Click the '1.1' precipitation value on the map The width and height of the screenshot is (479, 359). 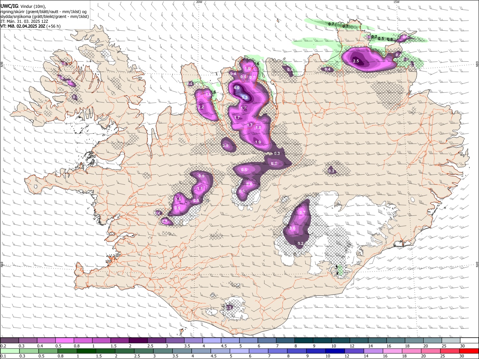tap(200, 189)
